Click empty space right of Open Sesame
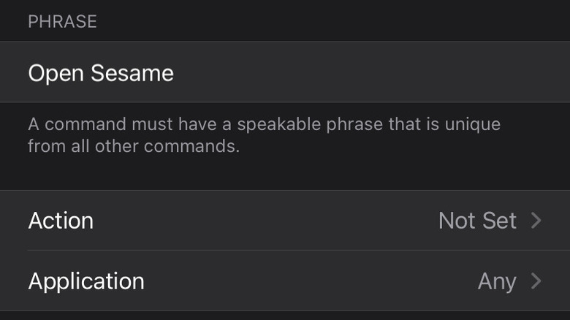 click(365, 73)
